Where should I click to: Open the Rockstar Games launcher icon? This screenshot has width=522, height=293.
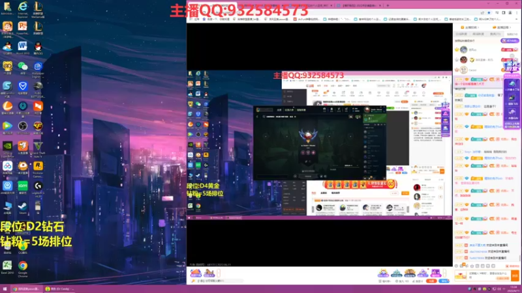pos(38,169)
